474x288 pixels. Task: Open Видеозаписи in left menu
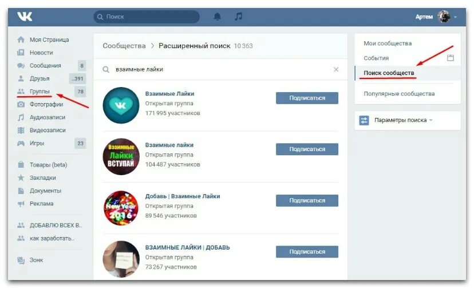(x=48, y=130)
